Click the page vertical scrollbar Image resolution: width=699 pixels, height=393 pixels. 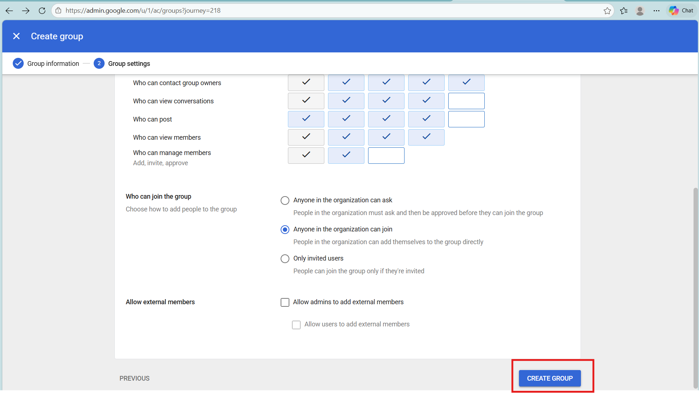click(x=695, y=287)
